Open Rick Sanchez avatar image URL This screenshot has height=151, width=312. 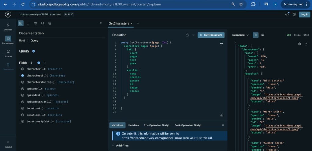tap(276, 96)
